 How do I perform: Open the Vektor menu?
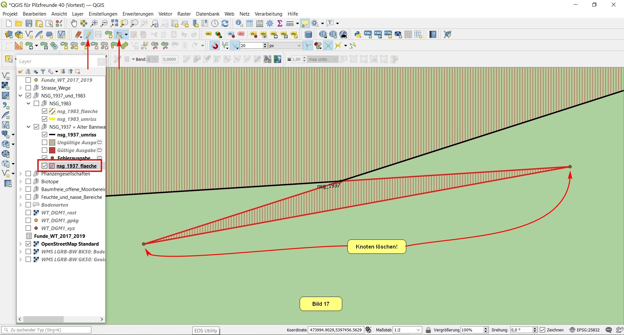[x=165, y=14]
